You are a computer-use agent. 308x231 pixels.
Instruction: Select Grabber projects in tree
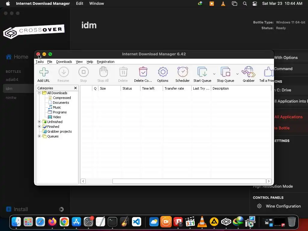(x=59, y=131)
